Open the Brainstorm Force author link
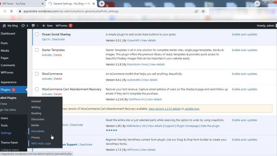This screenshot has width=277, height=156. click(x=138, y=65)
